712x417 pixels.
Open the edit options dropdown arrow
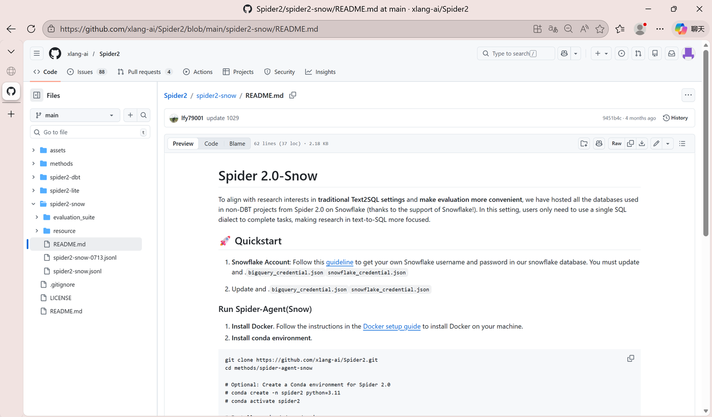(x=668, y=143)
